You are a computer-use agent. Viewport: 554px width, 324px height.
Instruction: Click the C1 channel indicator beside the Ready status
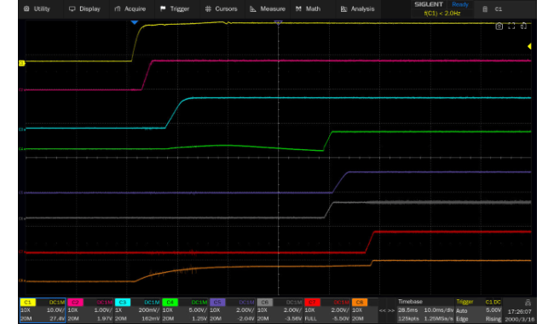pyautogui.click(x=499, y=9)
